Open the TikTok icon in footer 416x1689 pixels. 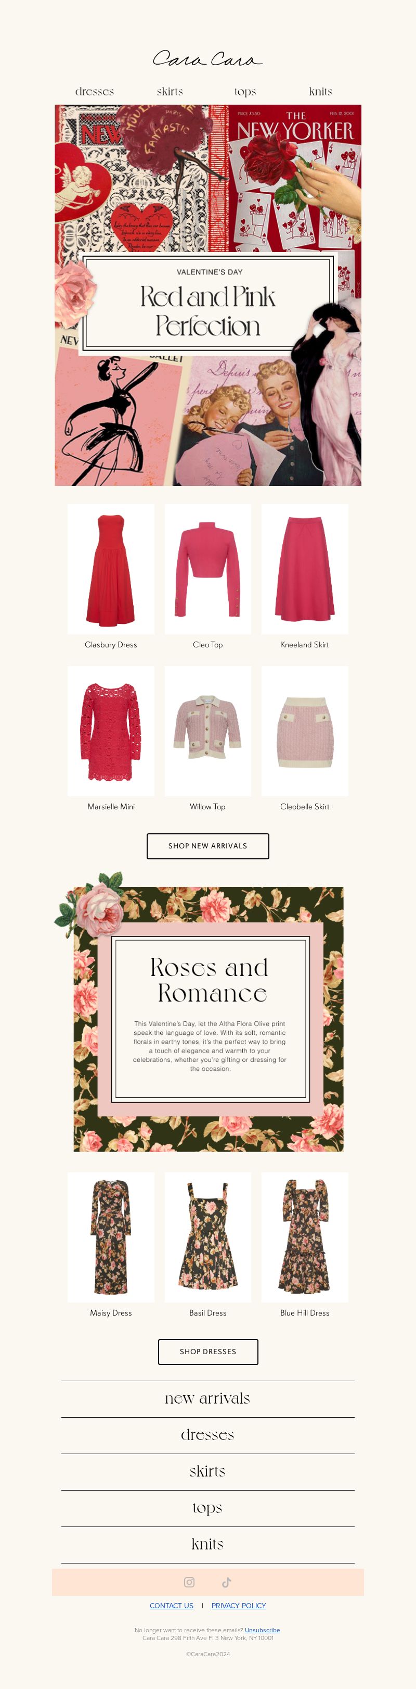(227, 1582)
